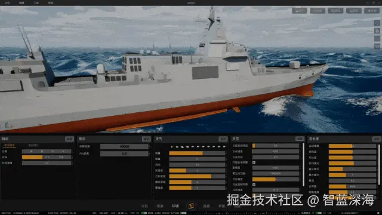Adjust the 时间 time-of-day slider
The image size is (382, 215).
47,157
